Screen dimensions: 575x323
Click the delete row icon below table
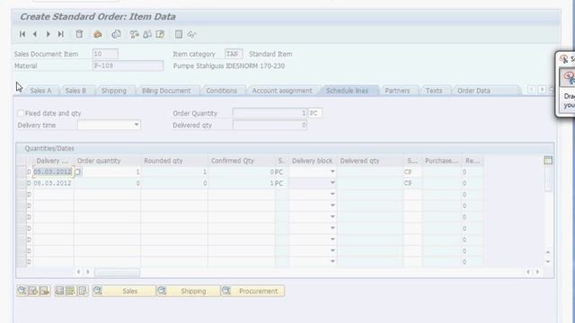45,291
